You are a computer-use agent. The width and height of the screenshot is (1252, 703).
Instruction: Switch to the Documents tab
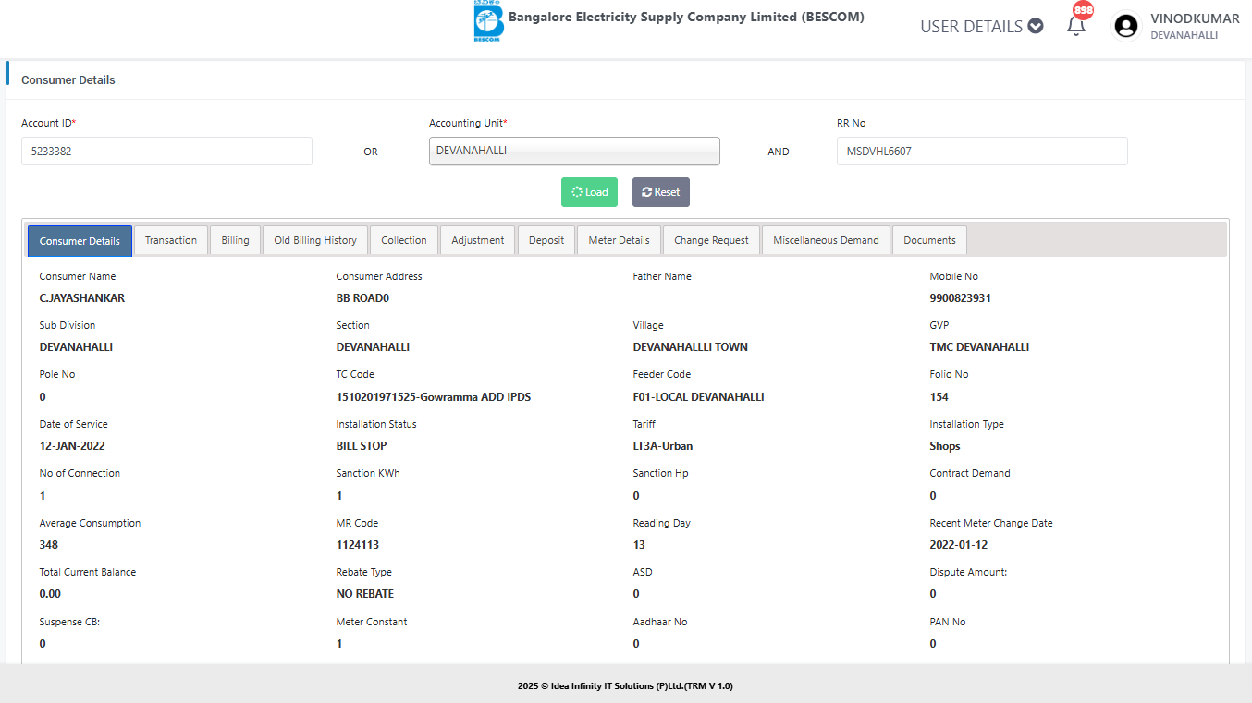point(929,240)
